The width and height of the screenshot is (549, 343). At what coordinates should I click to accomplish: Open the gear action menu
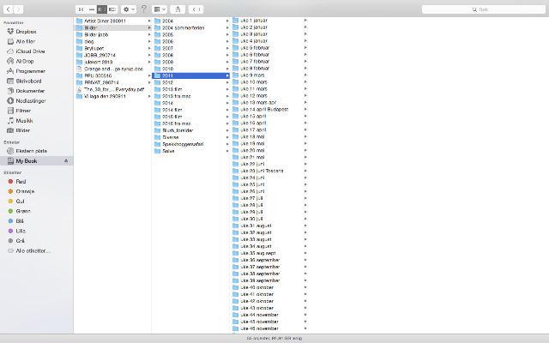[129, 9]
